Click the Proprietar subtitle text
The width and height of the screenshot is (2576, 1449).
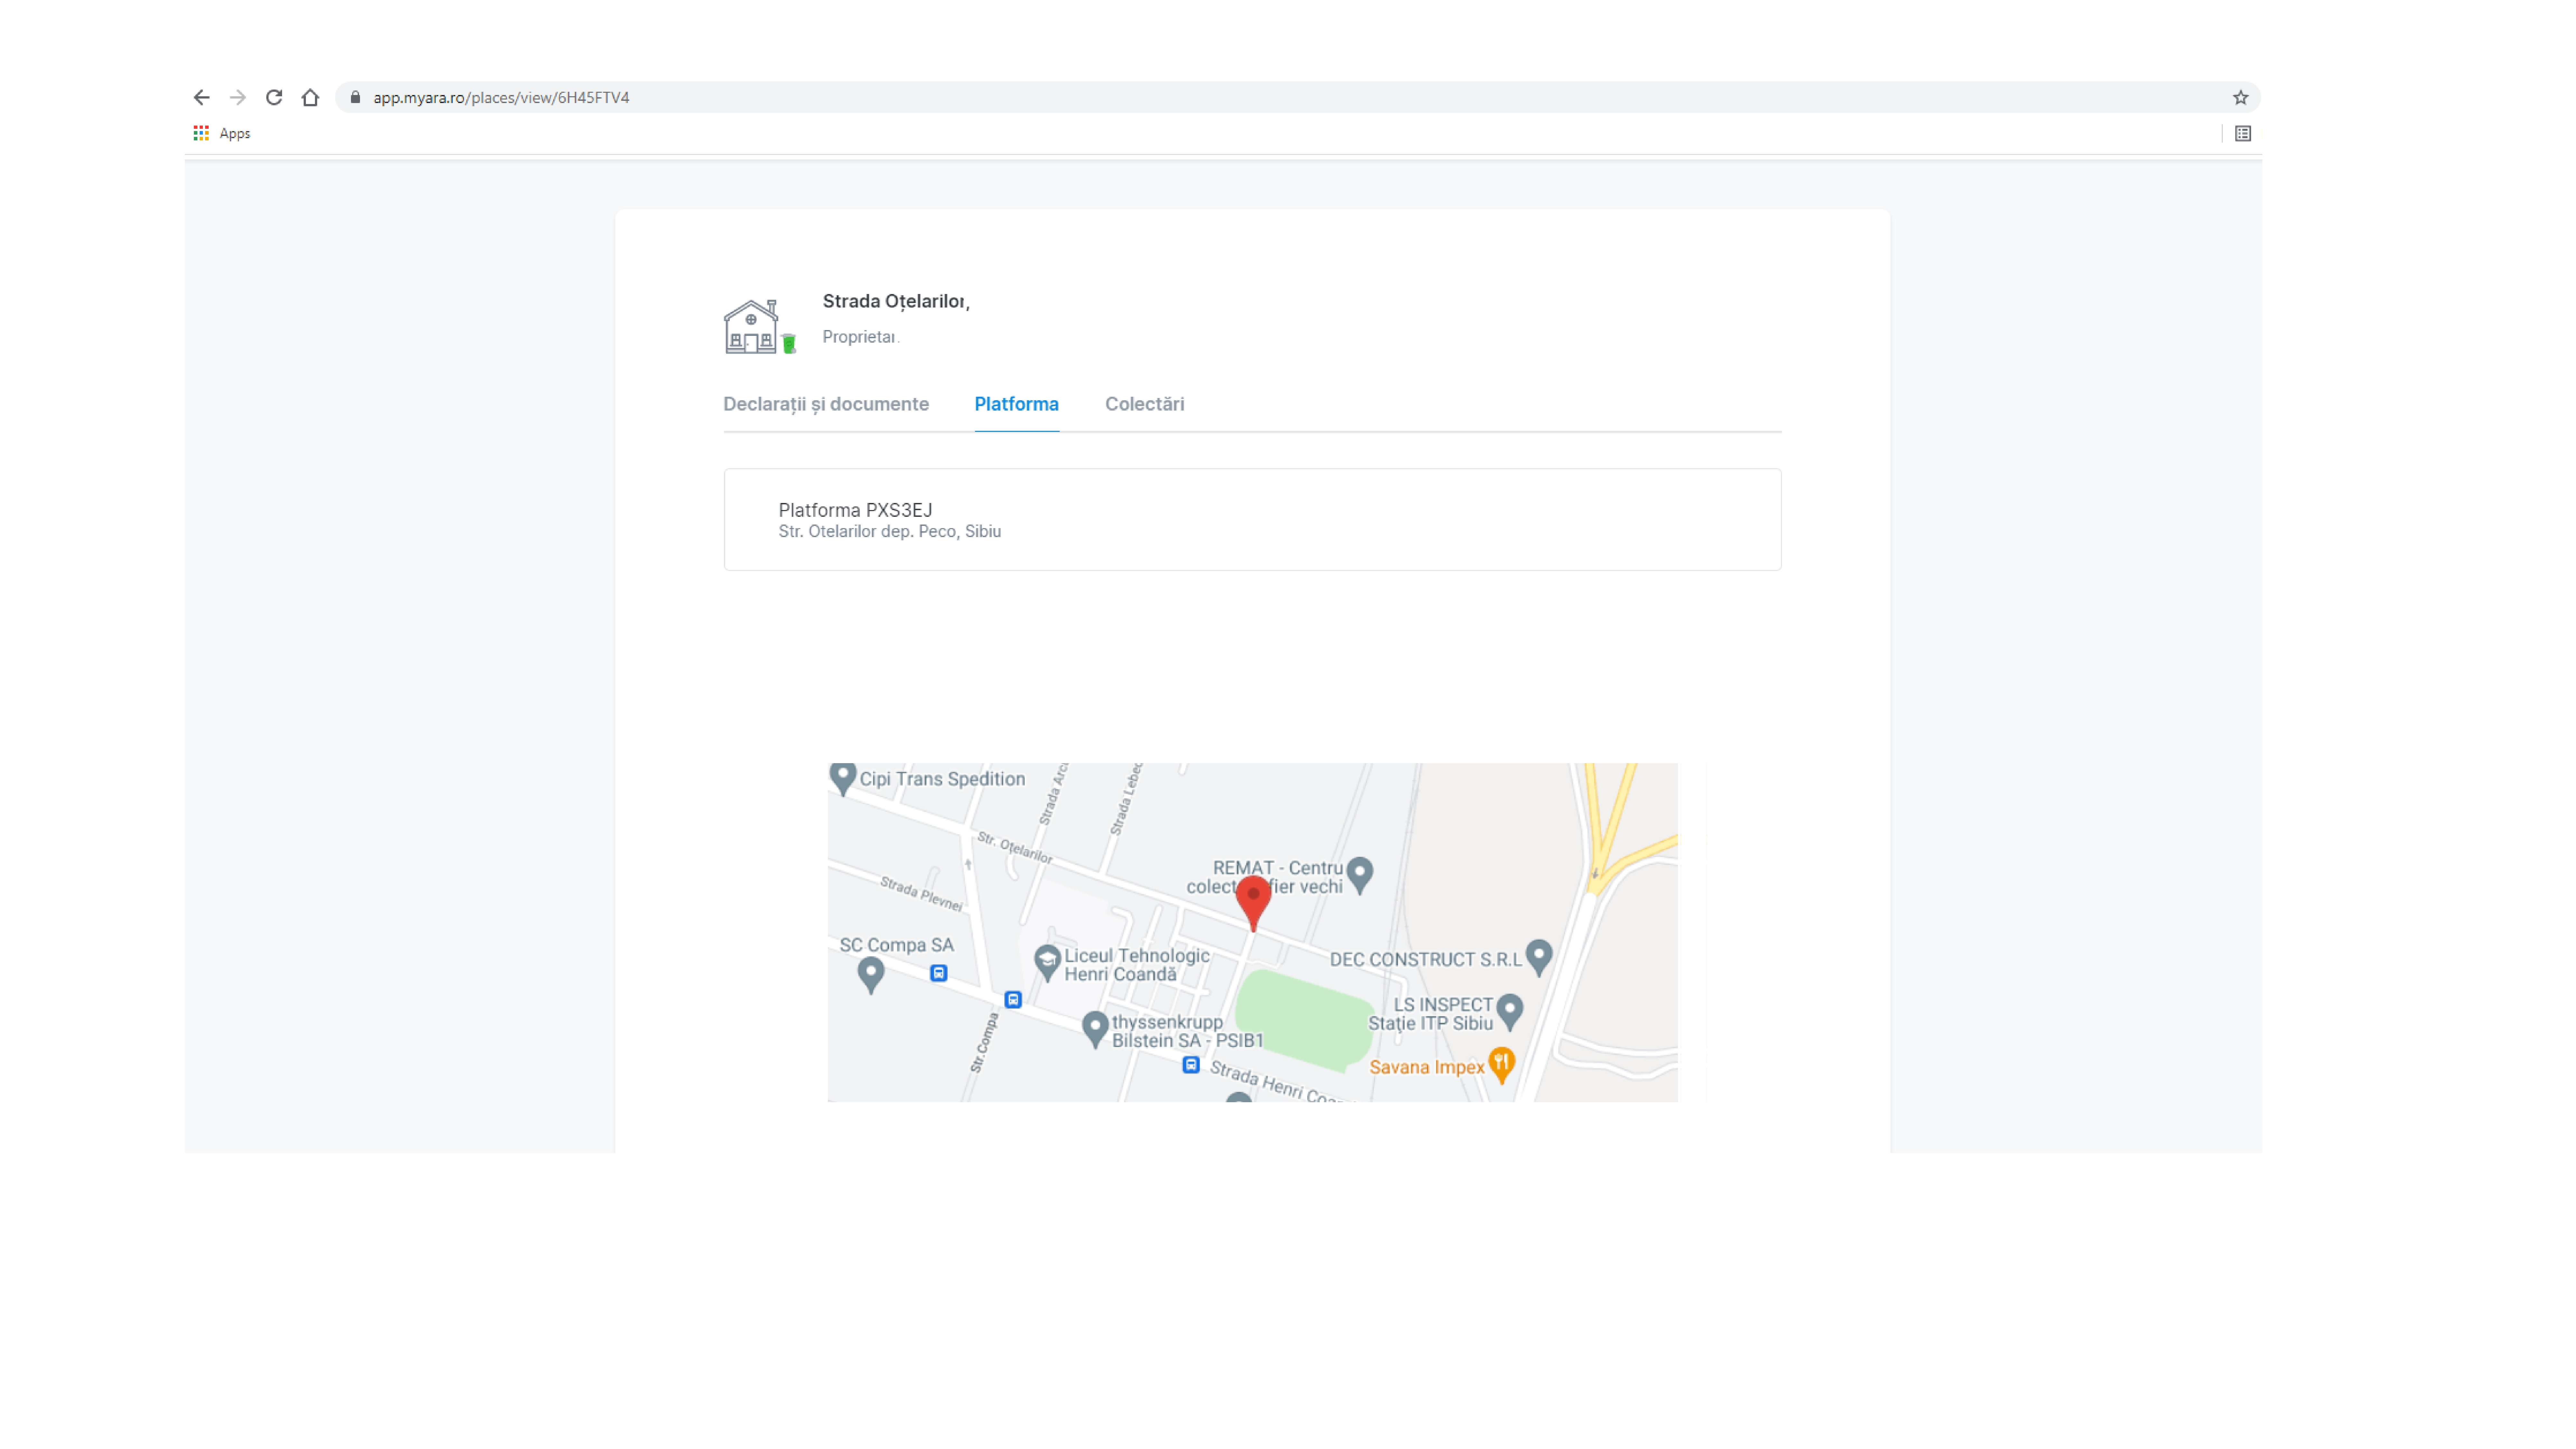pyautogui.click(x=861, y=337)
